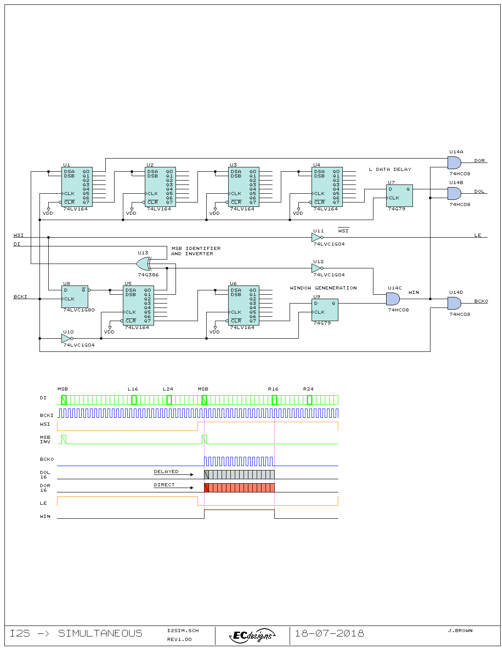
Task: Click the L DATA DELAY annotation
Action: click(x=390, y=169)
